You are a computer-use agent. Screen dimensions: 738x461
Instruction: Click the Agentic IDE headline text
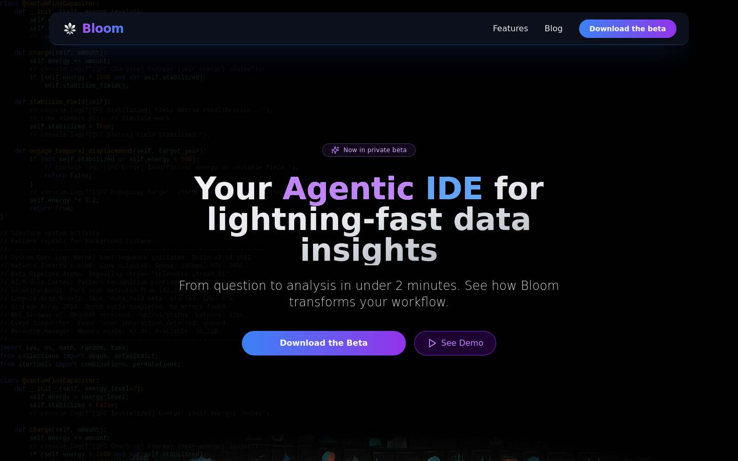coord(382,188)
